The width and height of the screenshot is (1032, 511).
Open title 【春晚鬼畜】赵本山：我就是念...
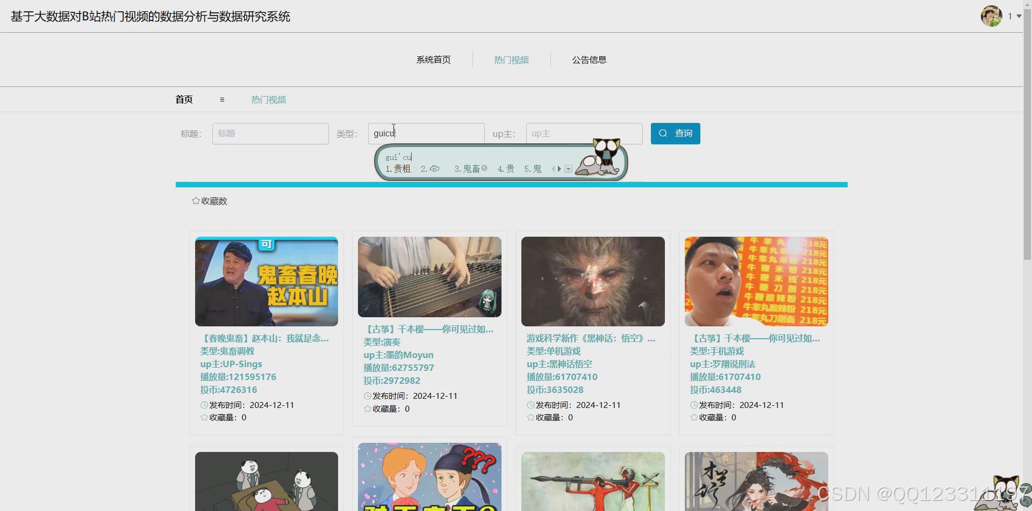(264, 338)
